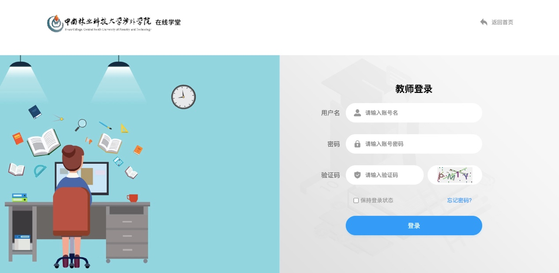
Task: Click the red coffee cup on desk
Action: [x=132, y=198]
